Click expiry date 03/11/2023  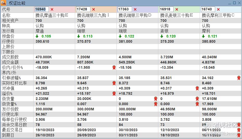[128, 135]
